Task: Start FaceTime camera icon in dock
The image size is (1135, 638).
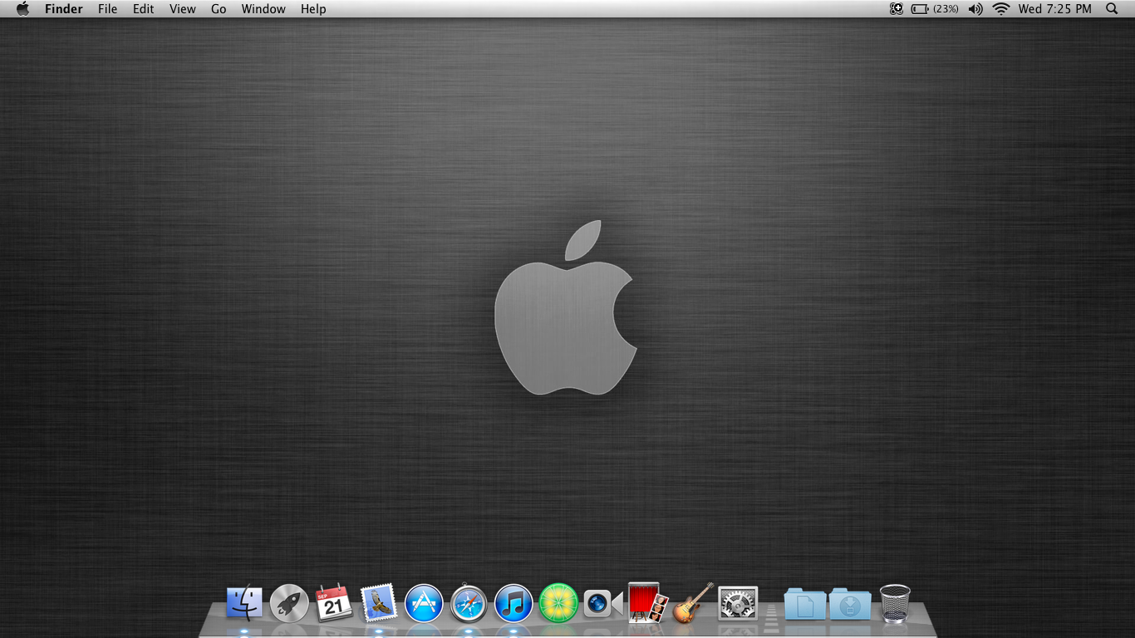Action: 603,603
